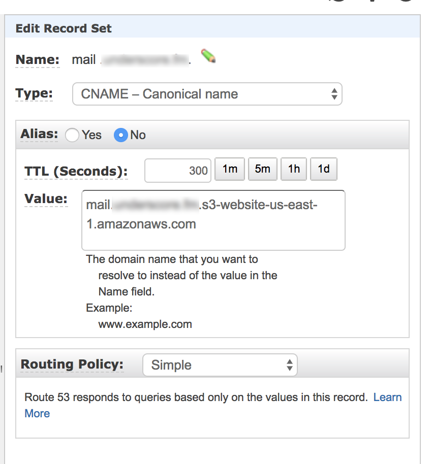The width and height of the screenshot is (431, 464).
Task: Open the Routing Policy dropdown showing Simple
Action: pos(220,365)
